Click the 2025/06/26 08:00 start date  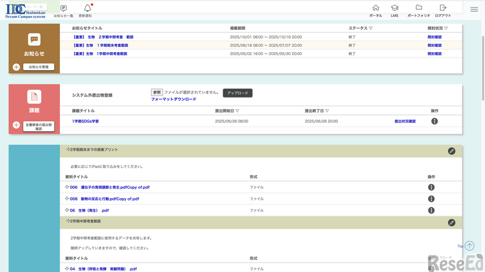click(232, 121)
